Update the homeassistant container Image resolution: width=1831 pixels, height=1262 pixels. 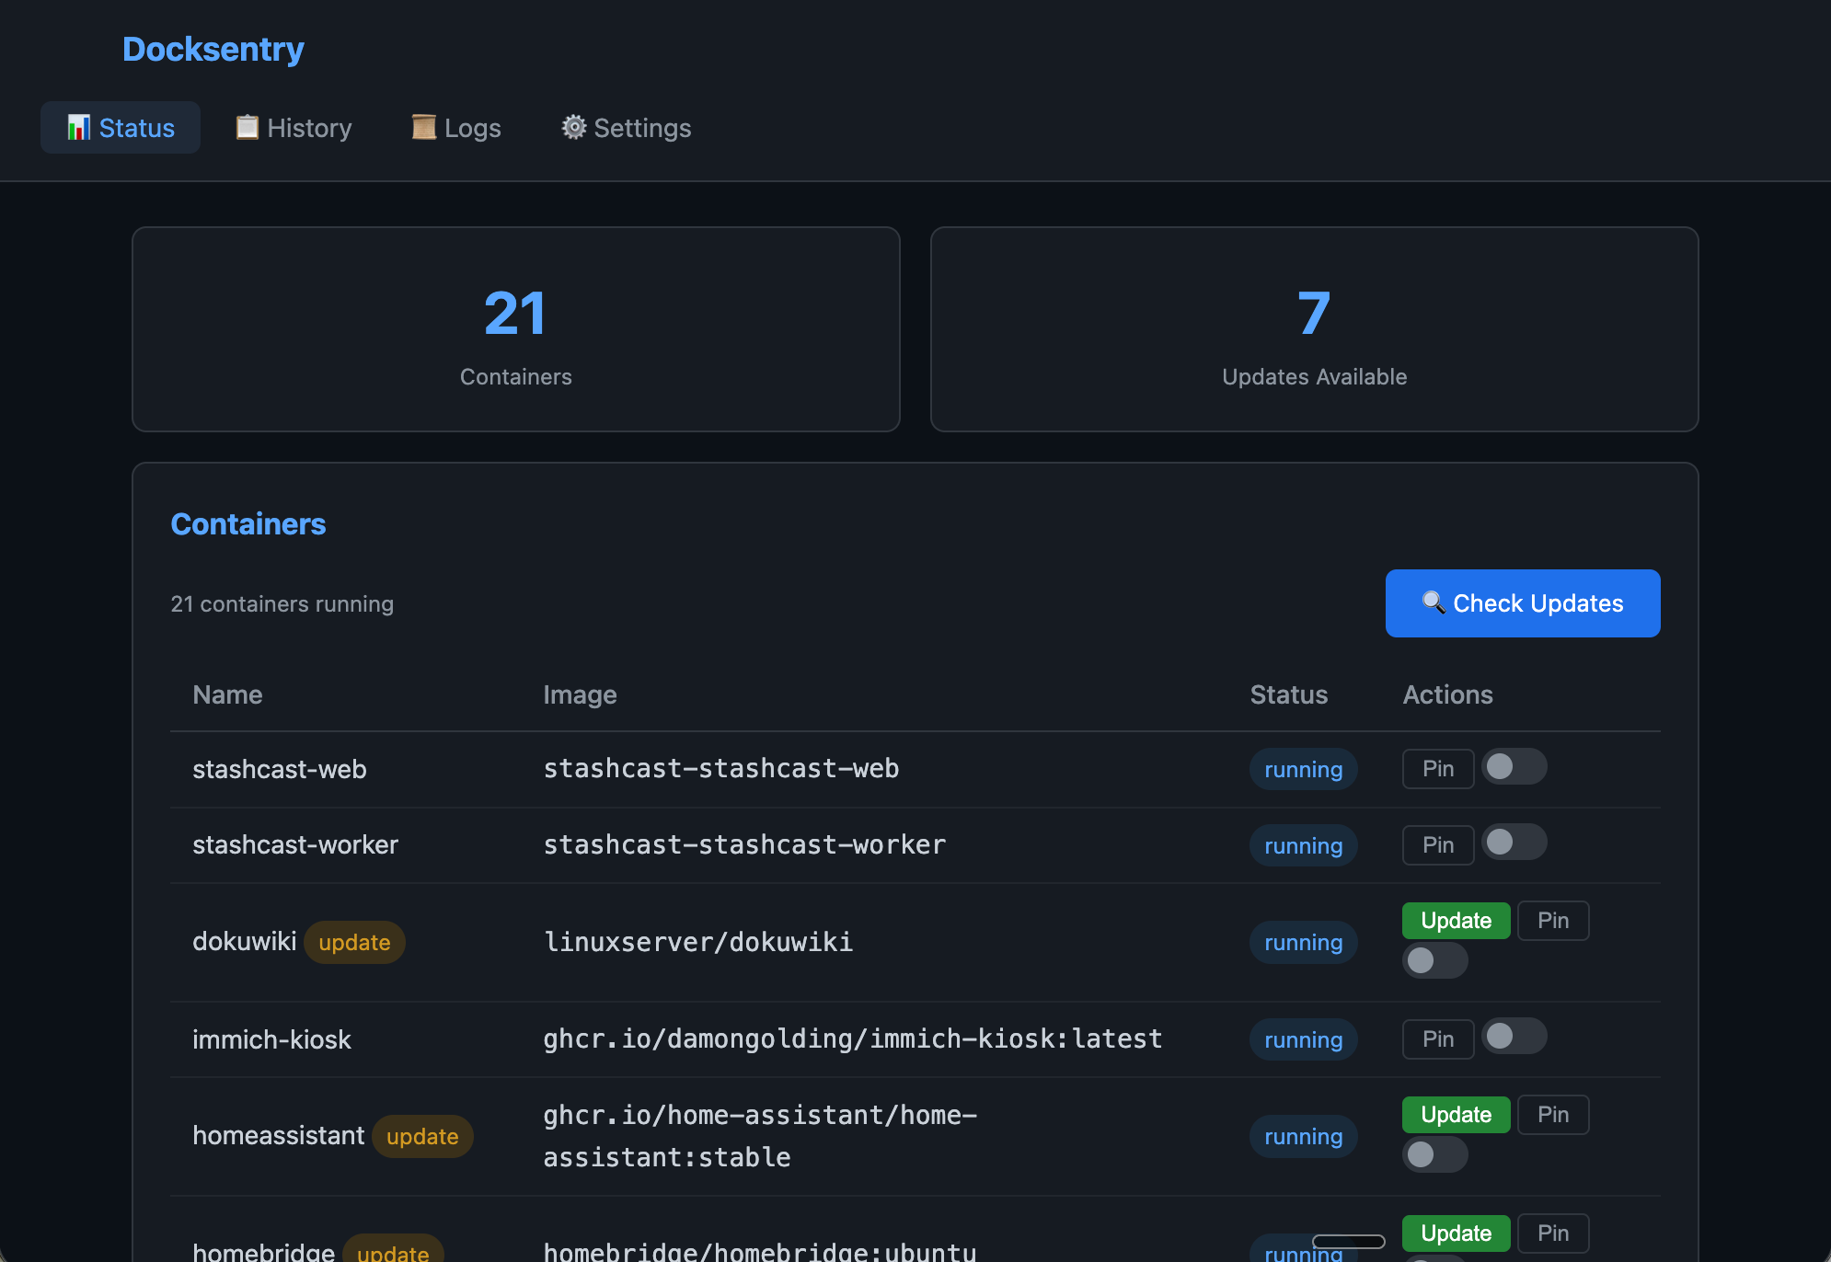(x=1456, y=1115)
